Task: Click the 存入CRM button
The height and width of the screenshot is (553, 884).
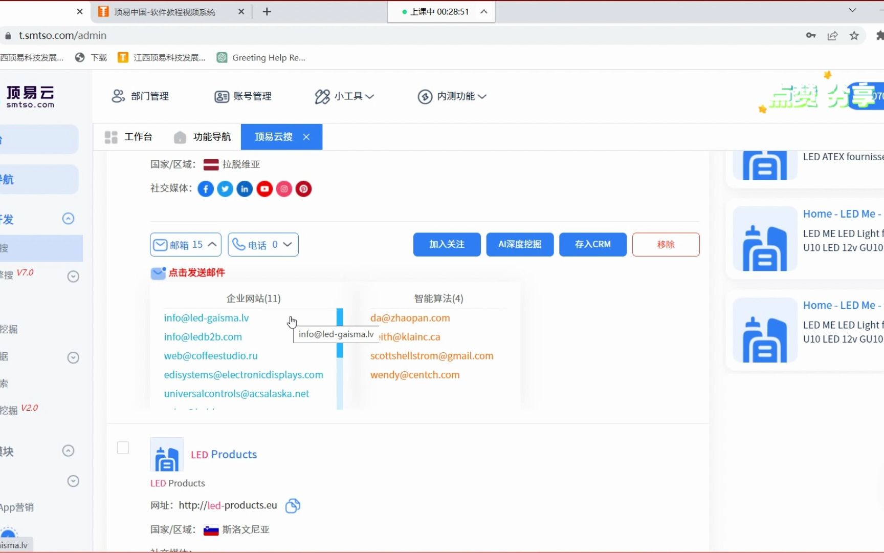Action: 593,245
